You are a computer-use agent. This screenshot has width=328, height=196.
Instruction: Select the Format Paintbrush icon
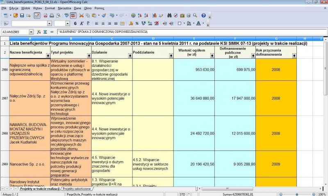point(104,16)
